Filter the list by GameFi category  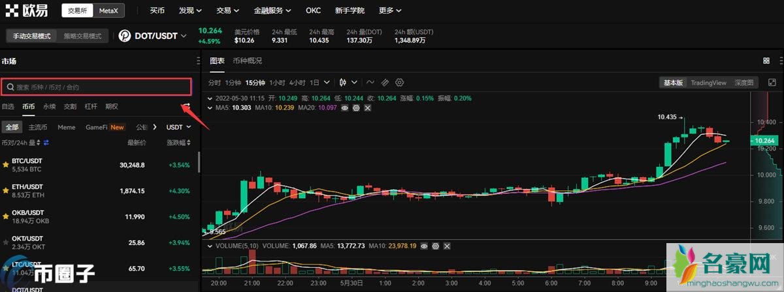(105, 127)
